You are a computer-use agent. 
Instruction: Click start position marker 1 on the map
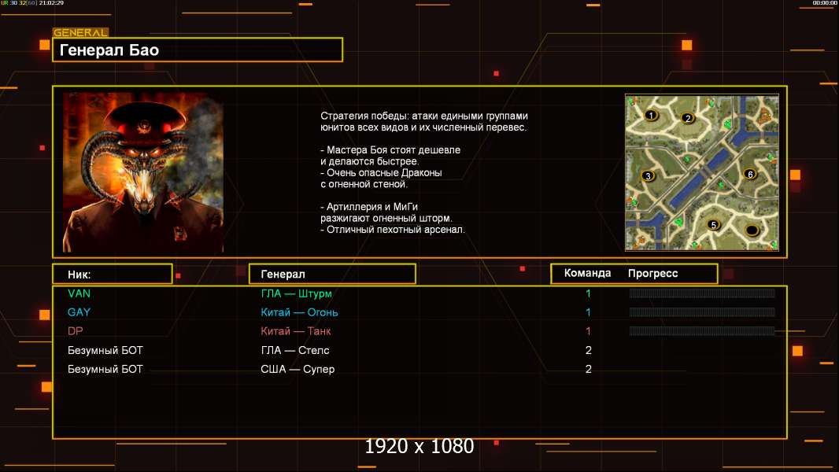(651, 115)
